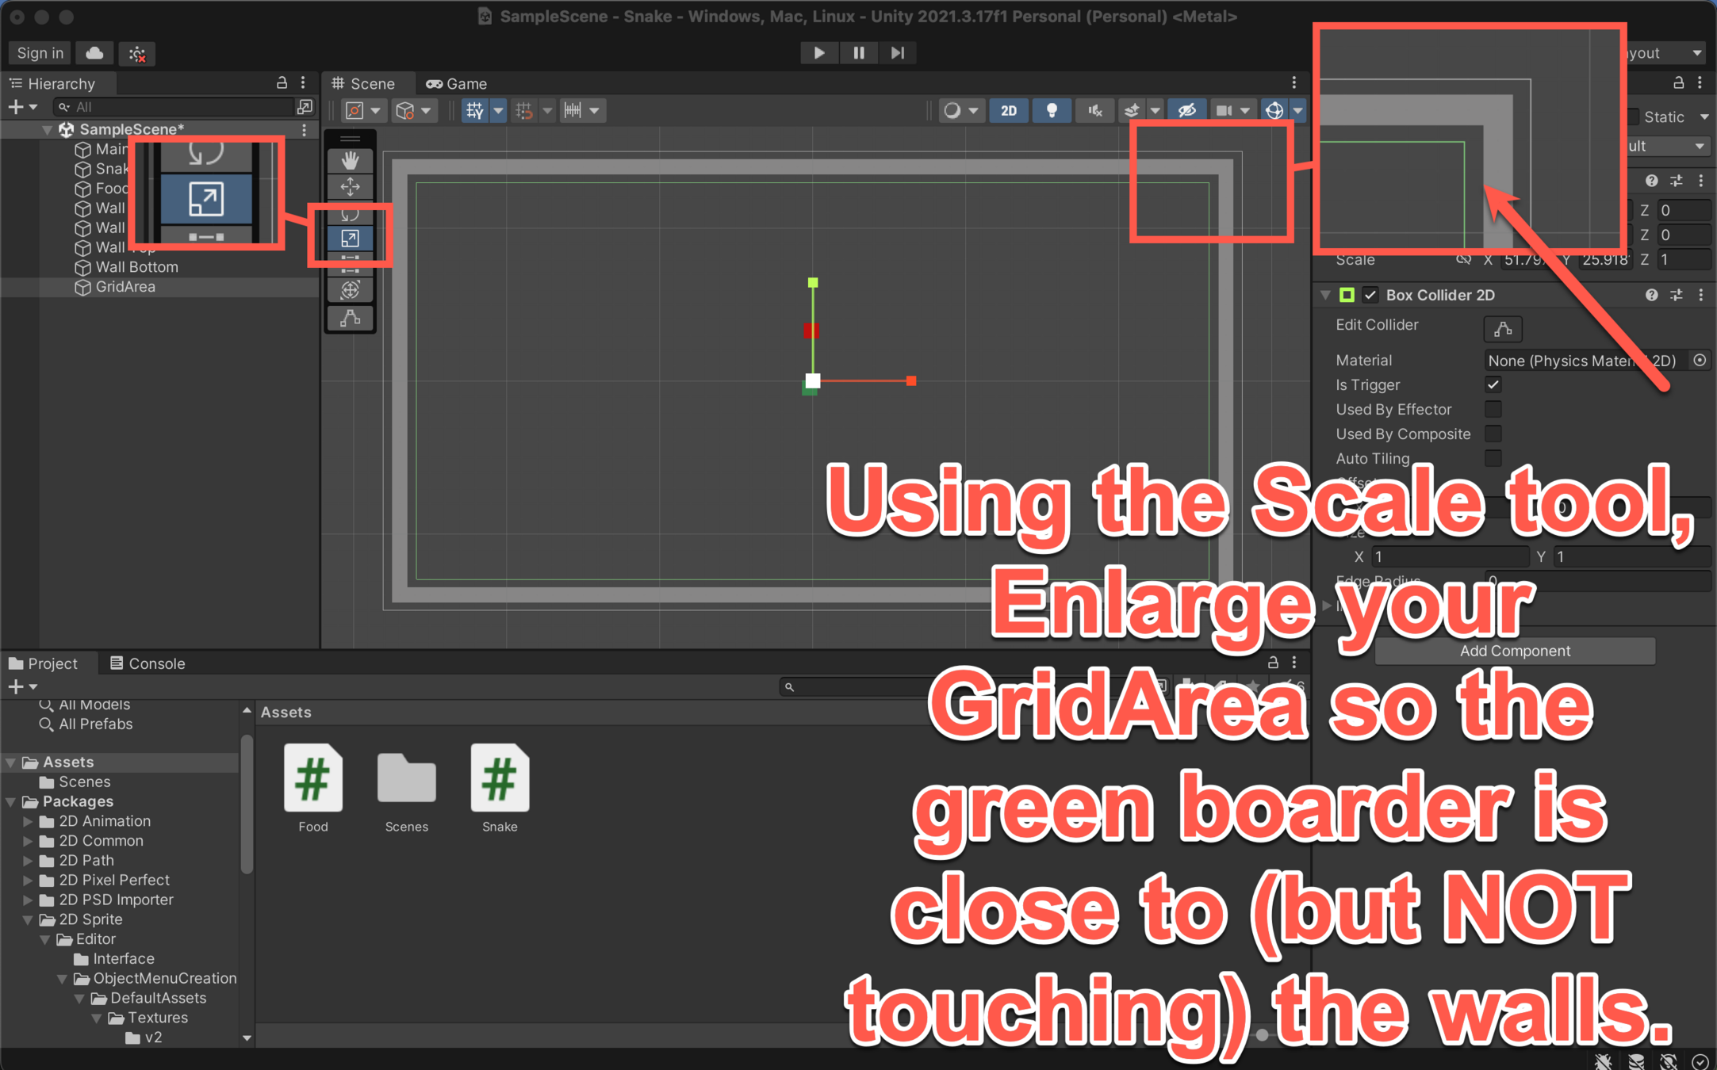Click the custom editor tools icon

[350, 319]
